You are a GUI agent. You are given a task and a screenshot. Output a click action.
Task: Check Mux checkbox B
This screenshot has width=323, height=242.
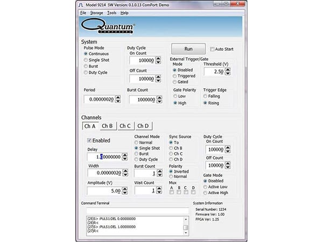pos(179,192)
